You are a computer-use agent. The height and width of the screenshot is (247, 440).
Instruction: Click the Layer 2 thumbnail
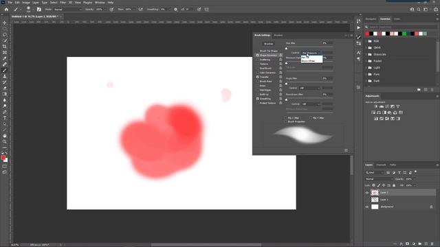click(375, 193)
